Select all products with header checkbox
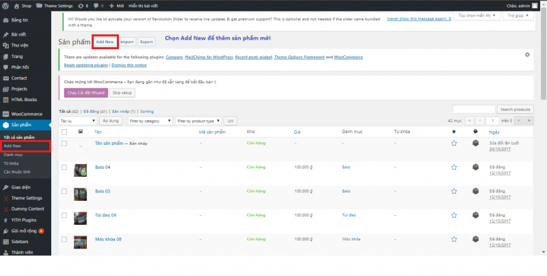This screenshot has height=276, width=547. click(64, 130)
